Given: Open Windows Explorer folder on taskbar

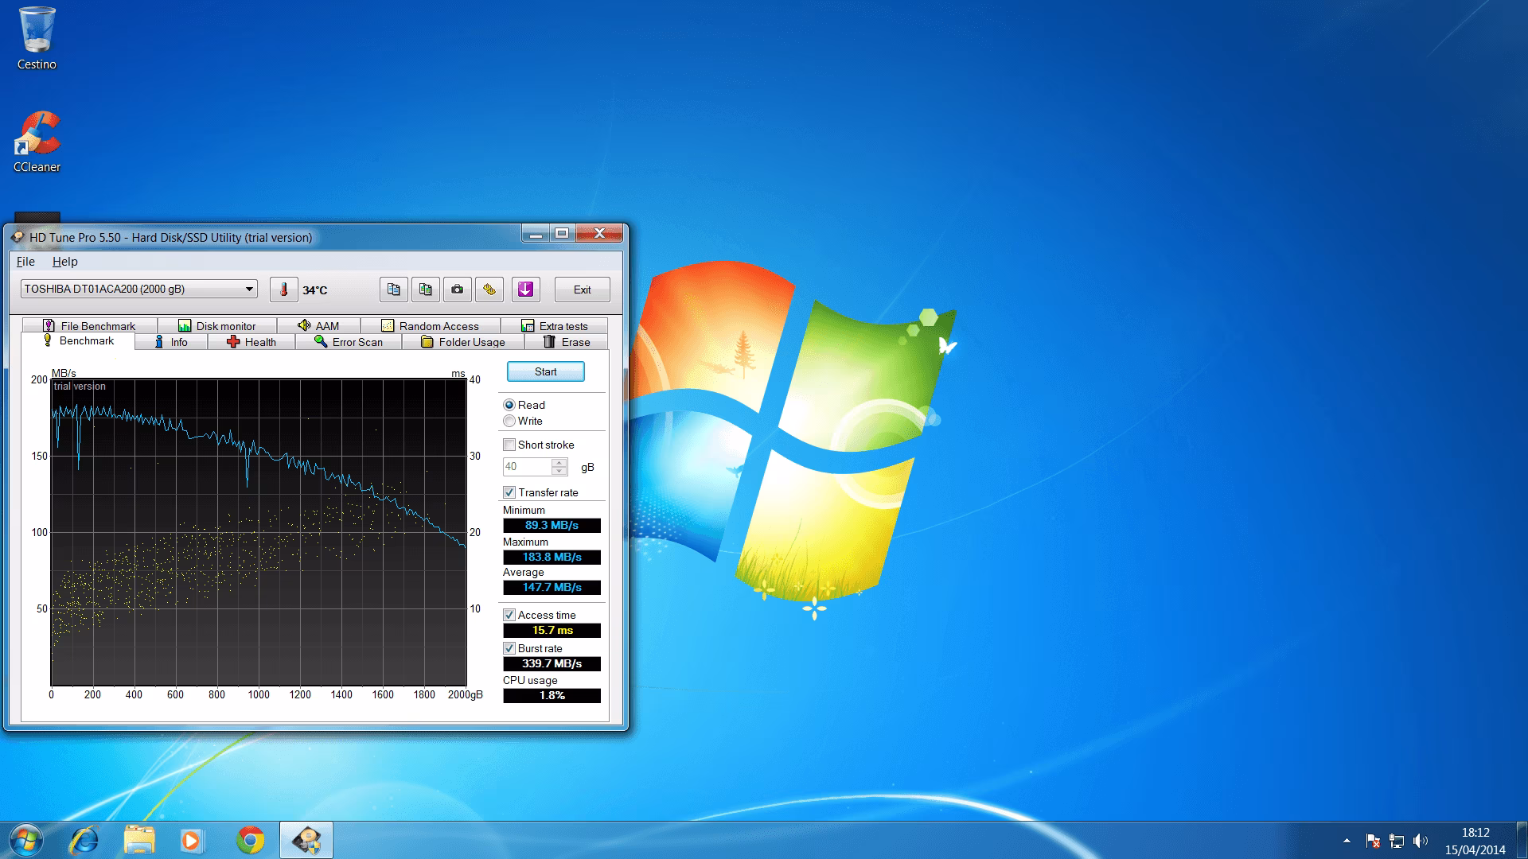Looking at the screenshot, I should [139, 840].
